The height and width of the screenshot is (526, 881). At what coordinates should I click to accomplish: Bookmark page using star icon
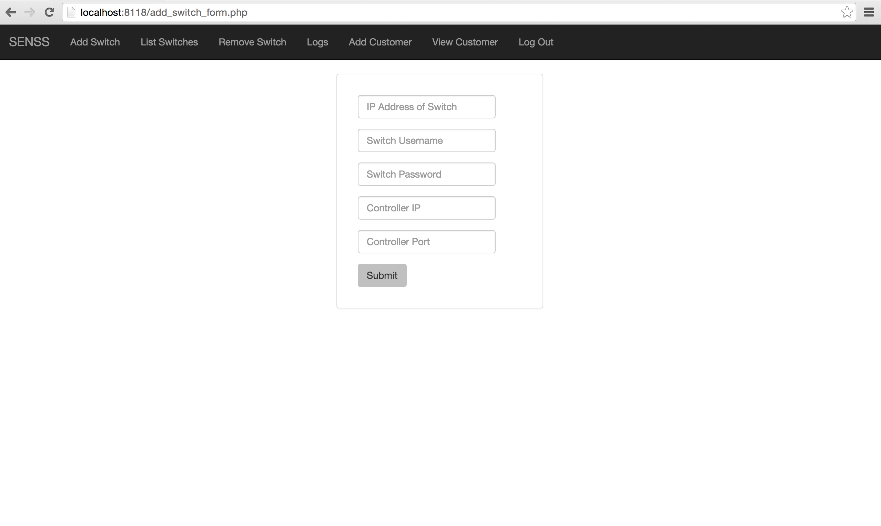(x=847, y=12)
